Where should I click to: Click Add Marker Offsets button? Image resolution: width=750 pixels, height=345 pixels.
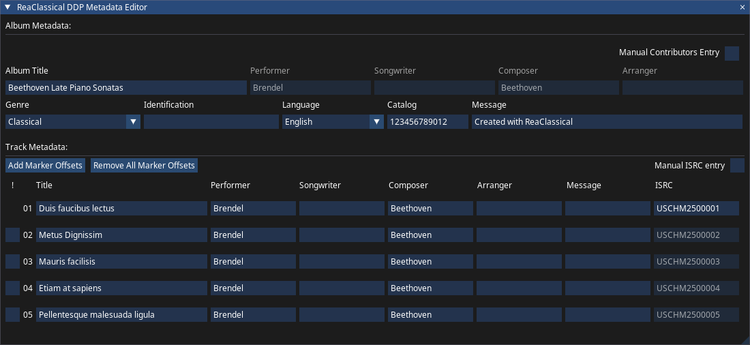[x=46, y=166]
